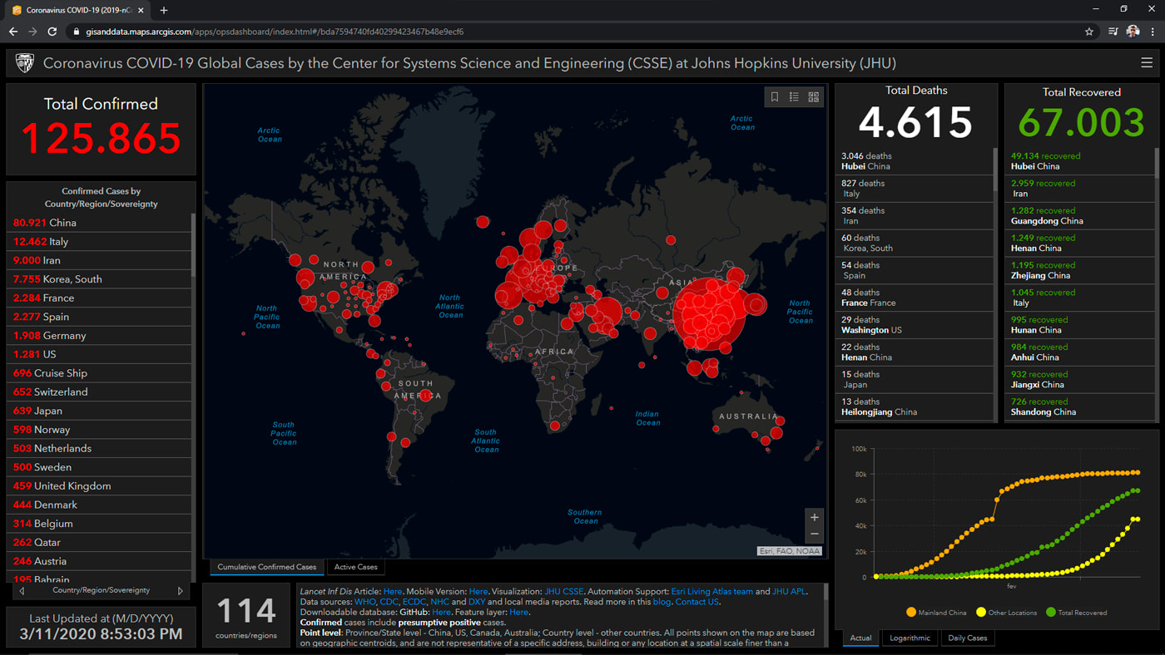The width and height of the screenshot is (1165, 655).
Task: Select Iran in confirmed cases list
Action: point(99,260)
